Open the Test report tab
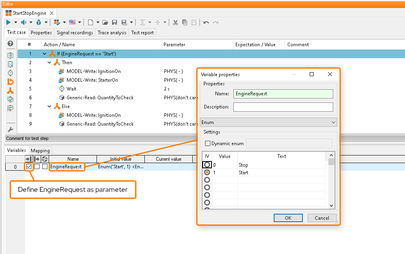Viewport: 405px width, 254px height. (142, 33)
